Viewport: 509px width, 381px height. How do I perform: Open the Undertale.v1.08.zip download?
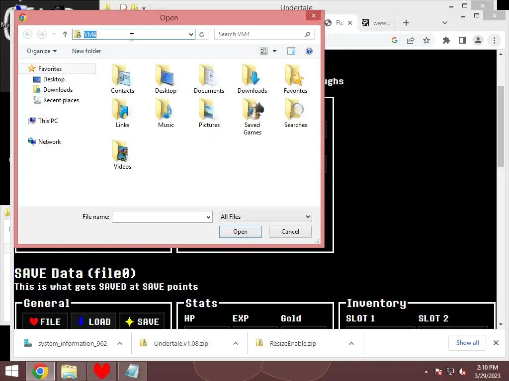point(181,343)
